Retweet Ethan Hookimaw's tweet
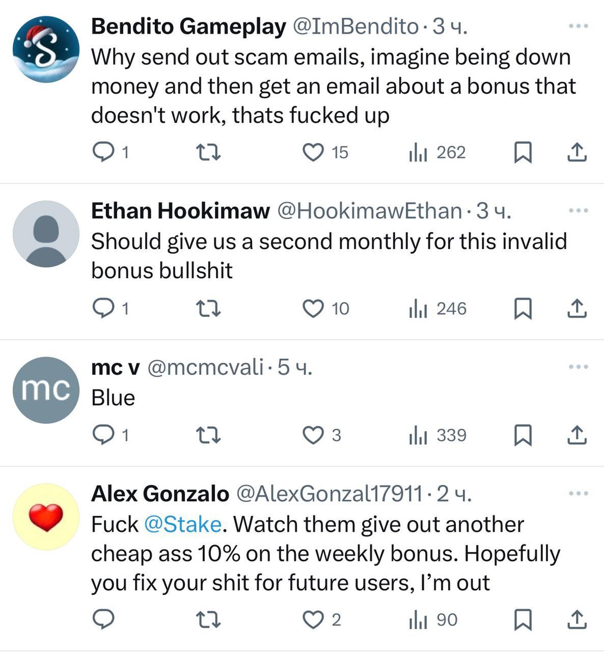The image size is (604, 652). click(208, 308)
